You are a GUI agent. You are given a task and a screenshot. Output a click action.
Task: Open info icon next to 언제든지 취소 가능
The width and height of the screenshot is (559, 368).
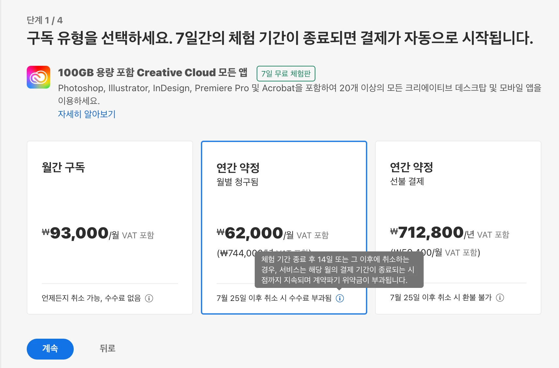149,298
